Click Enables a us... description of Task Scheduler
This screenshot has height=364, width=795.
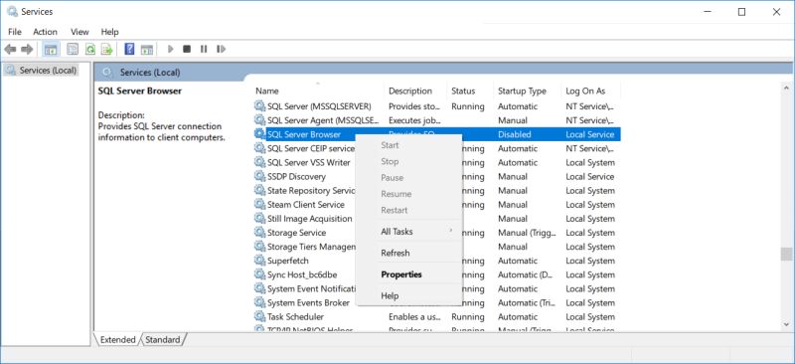tap(413, 316)
